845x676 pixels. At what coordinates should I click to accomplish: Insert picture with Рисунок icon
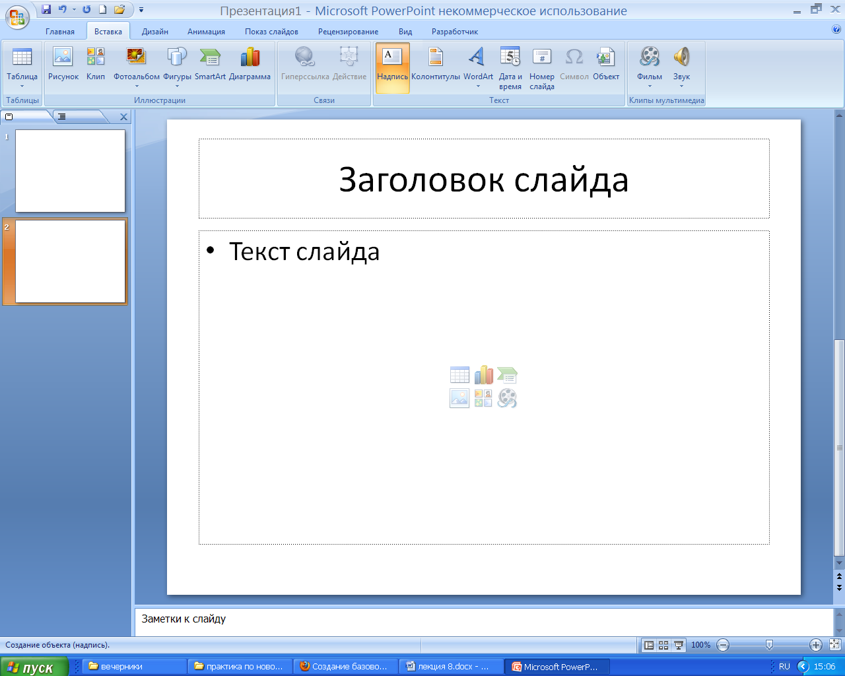[x=63, y=64]
